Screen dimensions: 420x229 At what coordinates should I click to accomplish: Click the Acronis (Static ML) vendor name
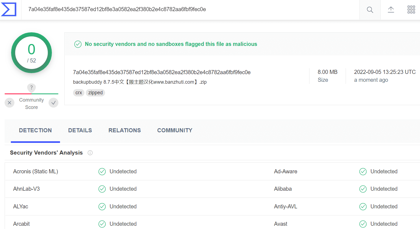click(36, 171)
